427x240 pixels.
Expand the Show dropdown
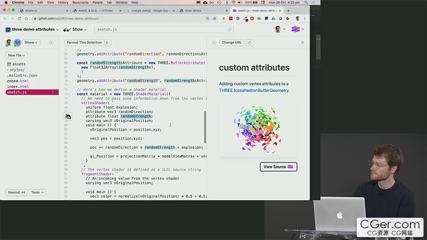coord(76,30)
